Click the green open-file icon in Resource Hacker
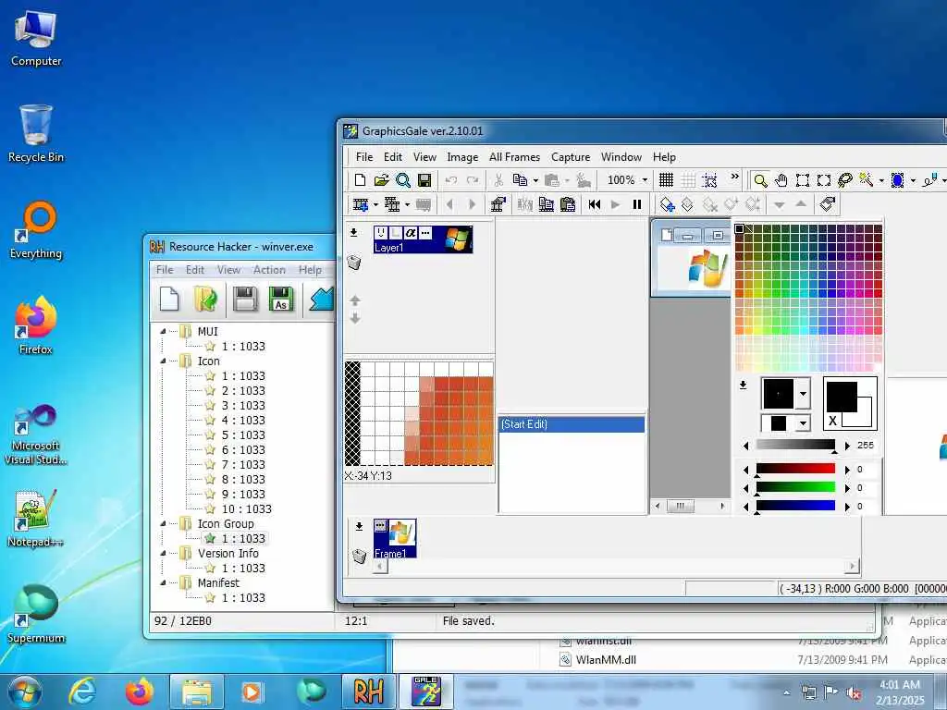Viewport: 947px width, 710px height. click(x=206, y=299)
